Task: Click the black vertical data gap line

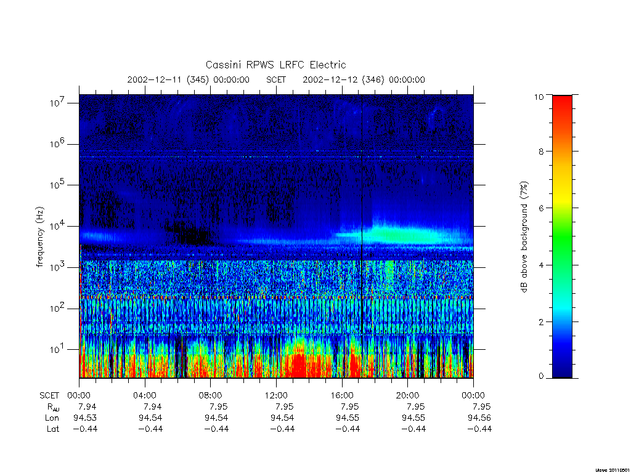Action: 362,236
